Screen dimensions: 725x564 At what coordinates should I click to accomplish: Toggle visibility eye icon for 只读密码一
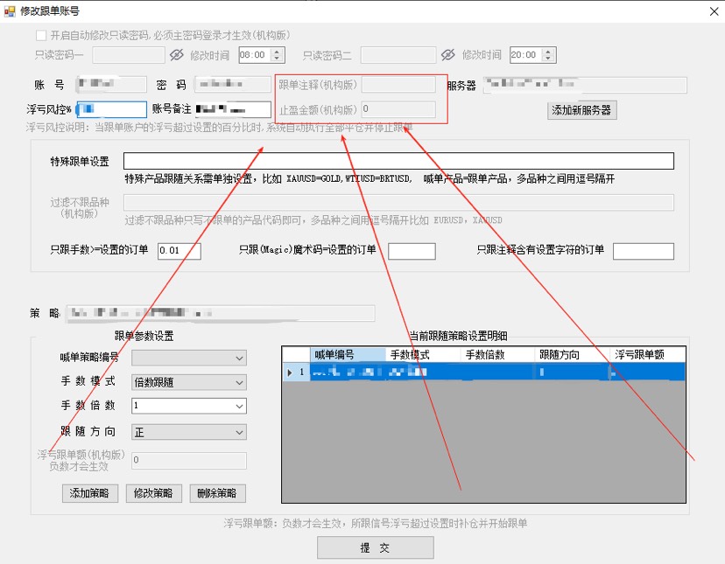click(x=176, y=55)
